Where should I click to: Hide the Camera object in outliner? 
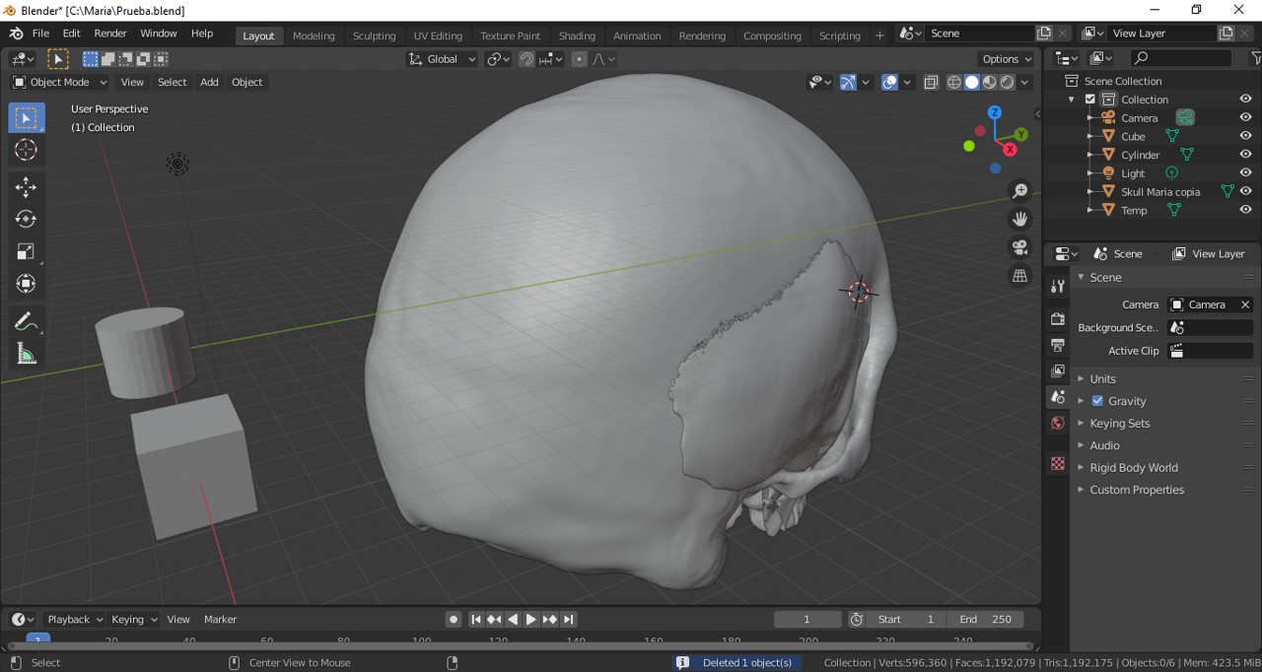[1245, 117]
